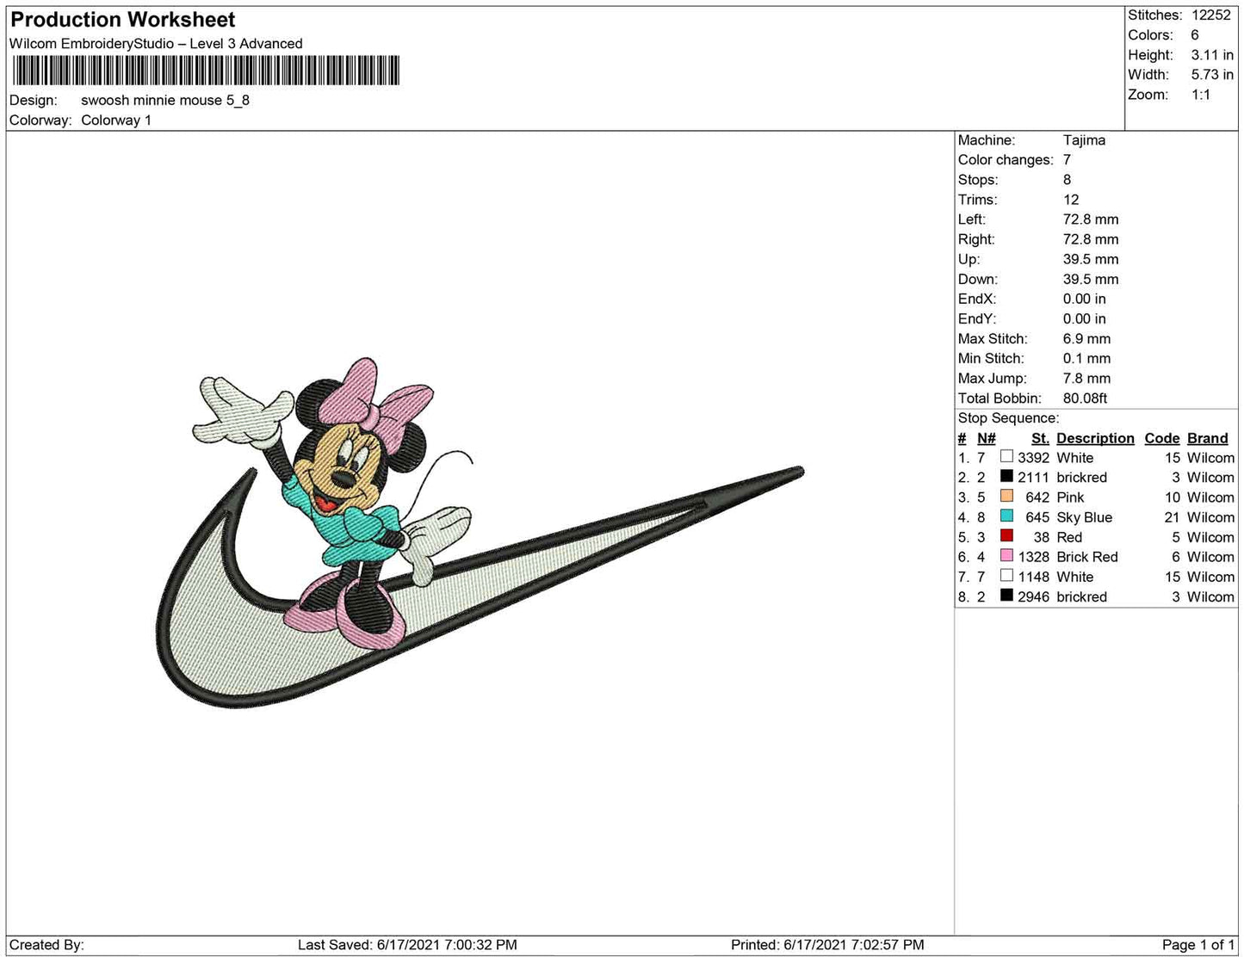
Task: Click the "Page 1 of 1" footer text
Action: pos(1198,945)
